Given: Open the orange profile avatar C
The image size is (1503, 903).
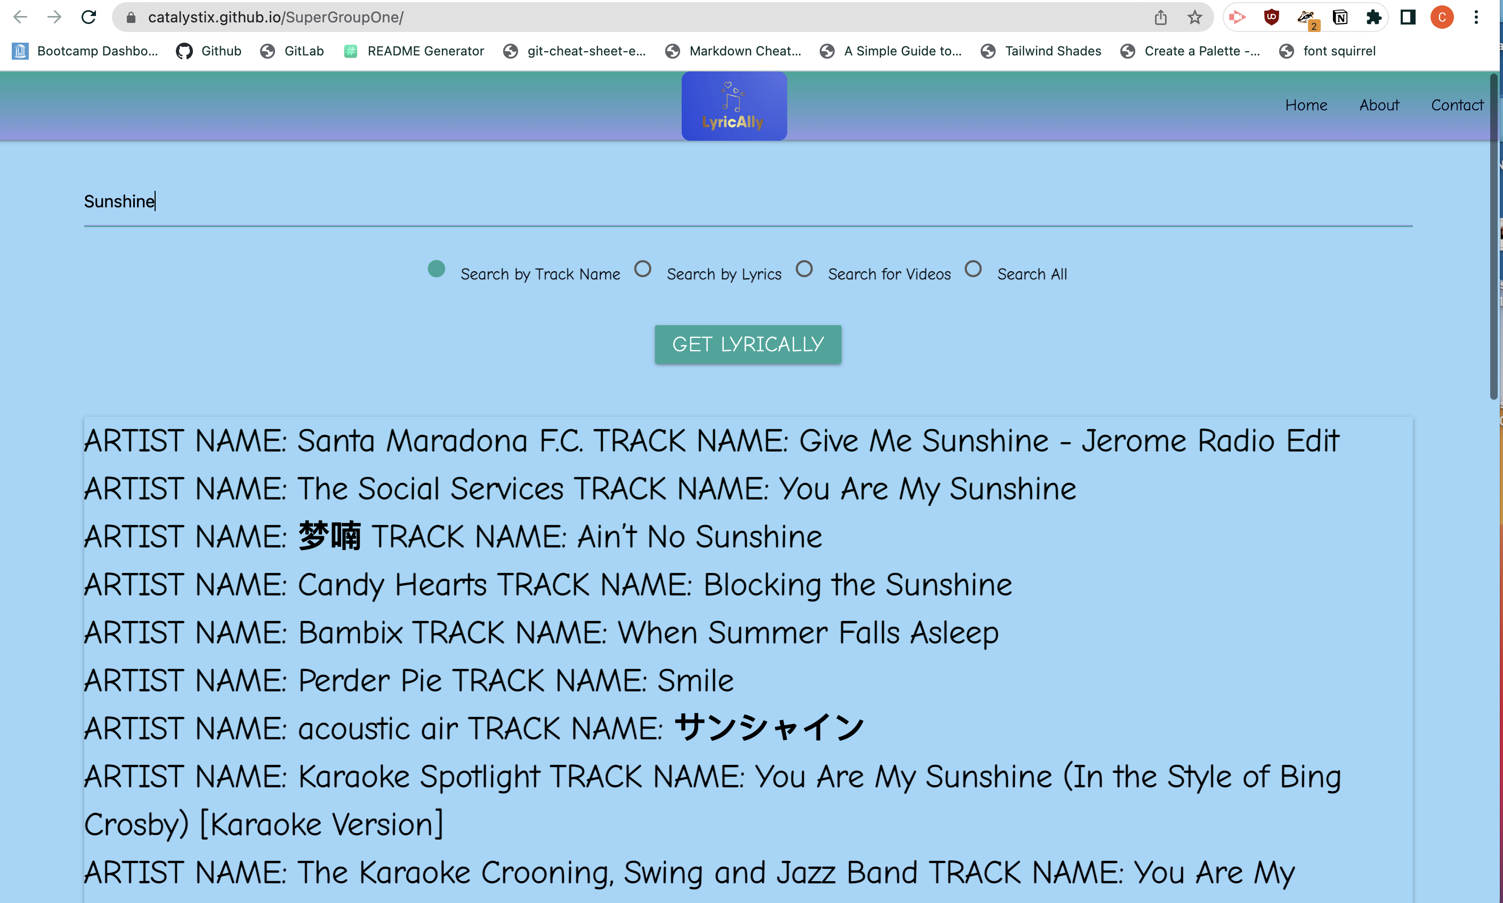Looking at the screenshot, I should point(1442,17).
